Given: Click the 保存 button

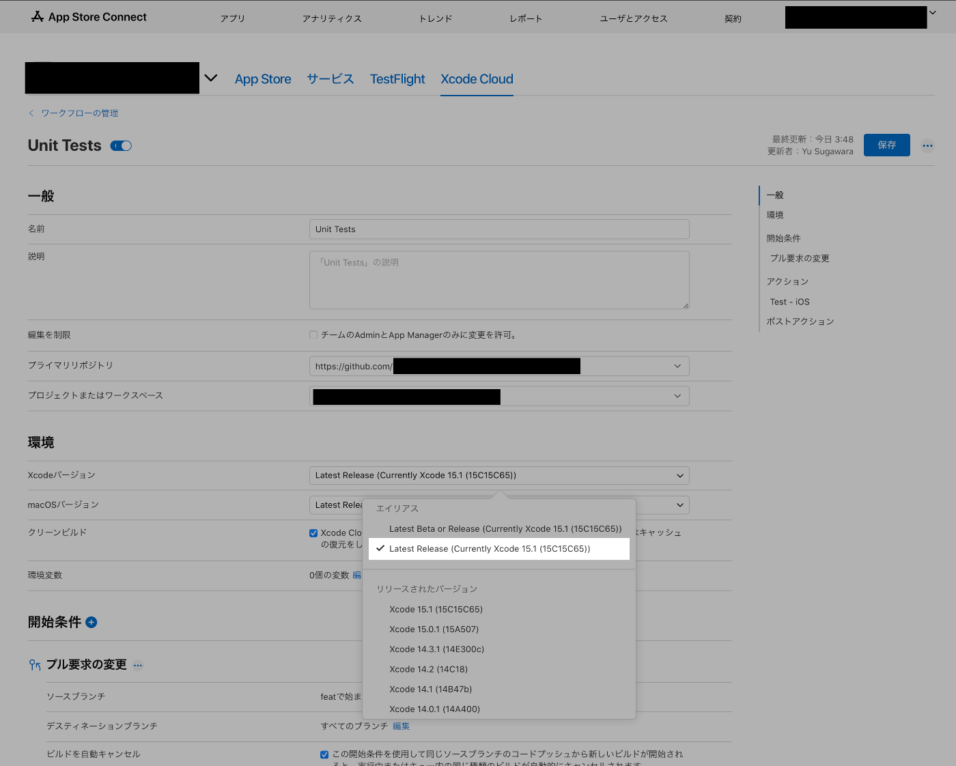Looking at the screenshot, I should coord(887,145).
